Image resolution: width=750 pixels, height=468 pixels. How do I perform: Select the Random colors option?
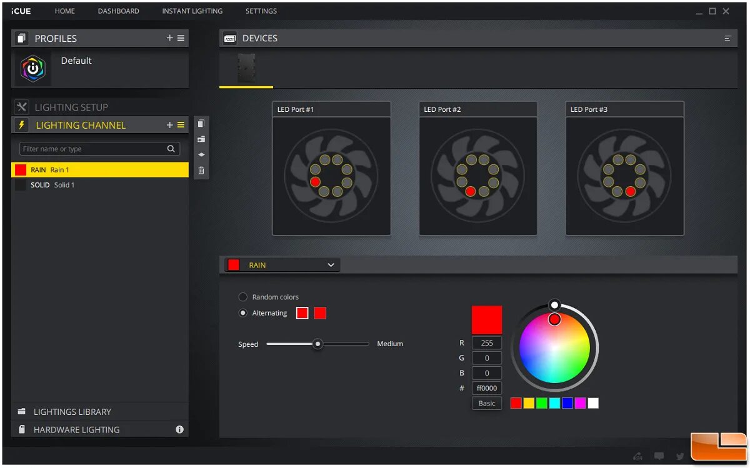[243, 297]
